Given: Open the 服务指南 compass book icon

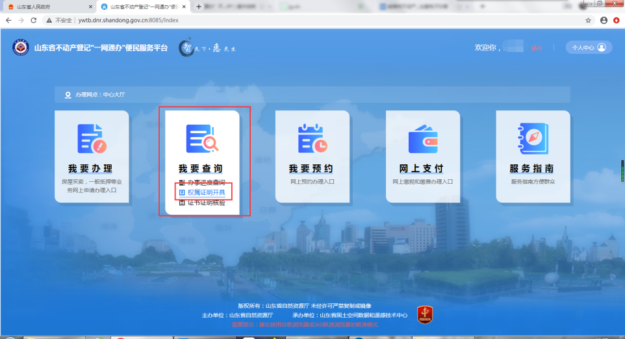Looking at the screenshot, I should (x=533, y=138).
